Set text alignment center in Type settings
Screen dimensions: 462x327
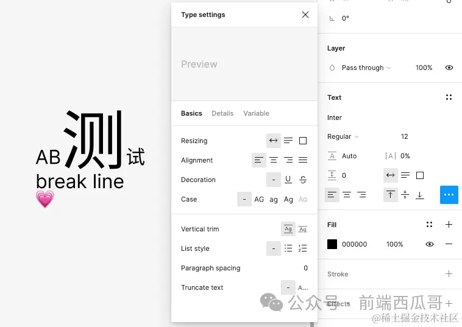click(274, 160)
